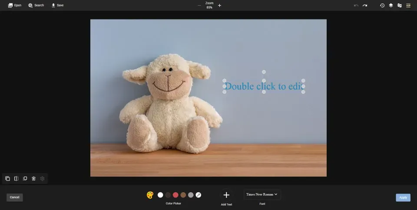Click the Apply button
Viewport: 417px width, 210px height.
(x=403, y=197)
